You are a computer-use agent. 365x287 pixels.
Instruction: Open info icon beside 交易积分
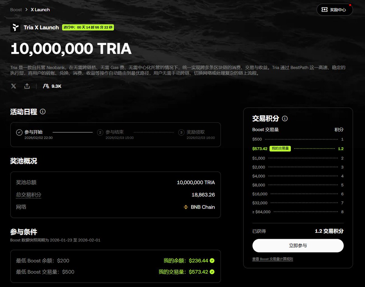tap(285, 118)
